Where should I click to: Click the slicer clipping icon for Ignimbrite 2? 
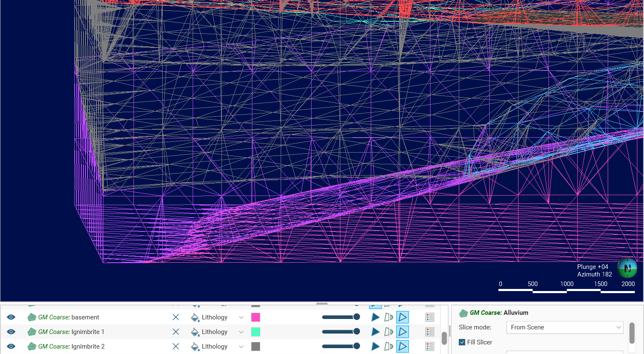coord(389,346)
